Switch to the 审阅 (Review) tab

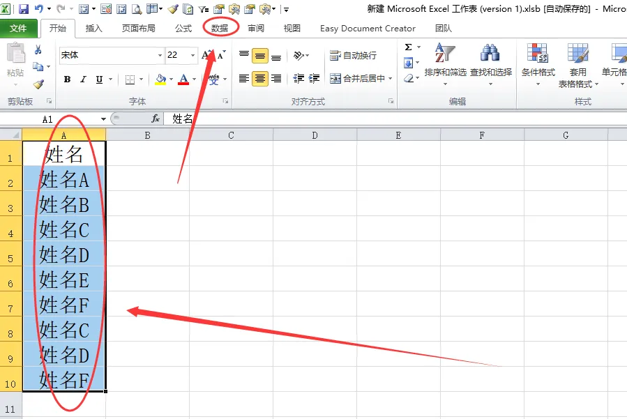click(256, 29)
